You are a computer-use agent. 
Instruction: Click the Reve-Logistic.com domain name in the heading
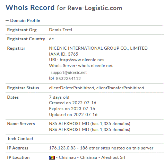95,8
